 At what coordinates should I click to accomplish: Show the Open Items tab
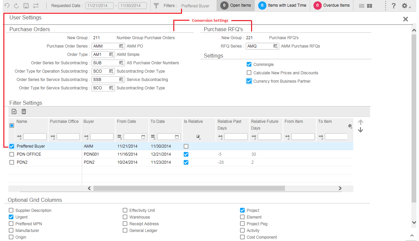pyautogui.click(x=236, y=5)
